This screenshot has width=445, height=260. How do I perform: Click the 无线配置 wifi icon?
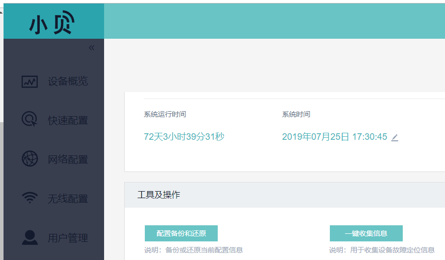(x=30, y=198)
